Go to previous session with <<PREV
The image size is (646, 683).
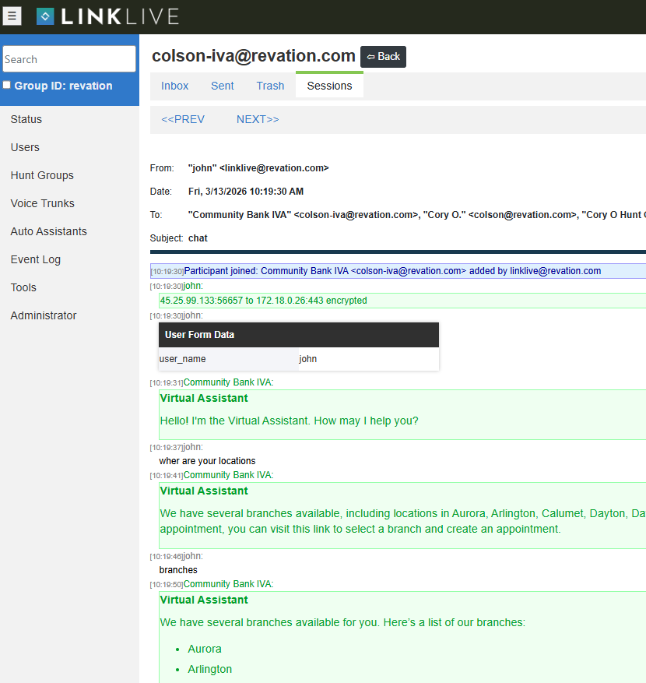(x=183, y=119)
